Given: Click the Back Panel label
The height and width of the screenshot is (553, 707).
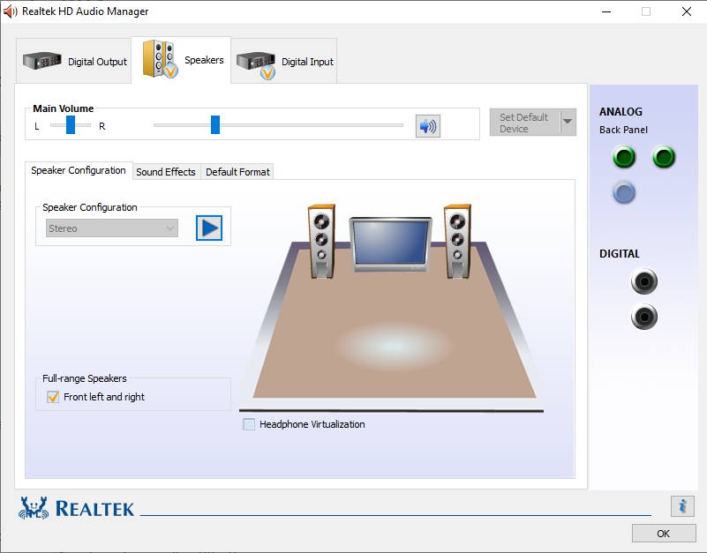Looking at the screenshot, I should click(623, 130).
